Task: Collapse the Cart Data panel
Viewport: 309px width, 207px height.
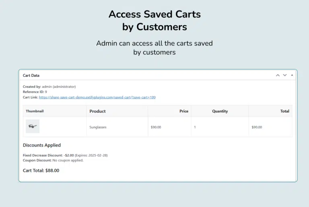Action: [292, 75]
